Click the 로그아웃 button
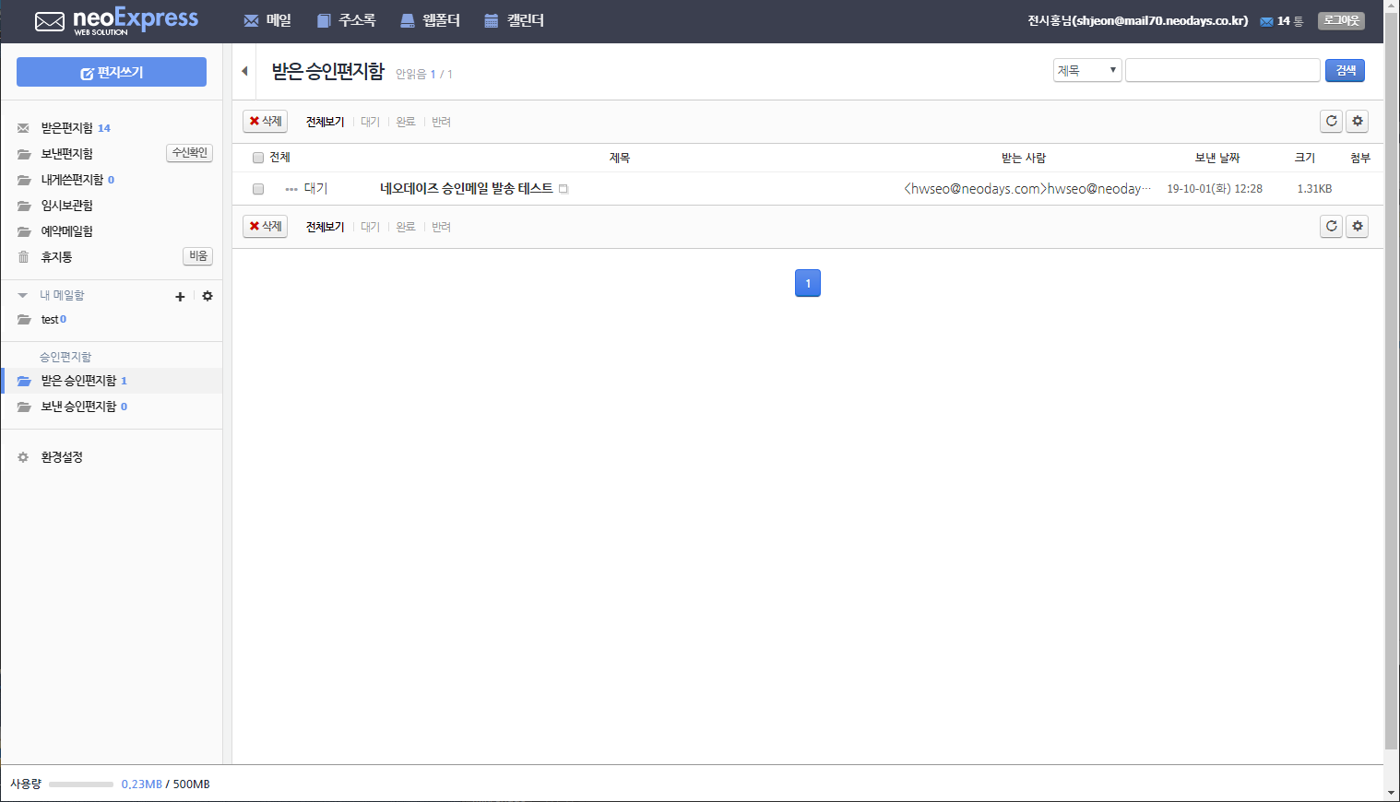Image resolution: width=1400 pixels, height=802 pixels. [1341, 20]
